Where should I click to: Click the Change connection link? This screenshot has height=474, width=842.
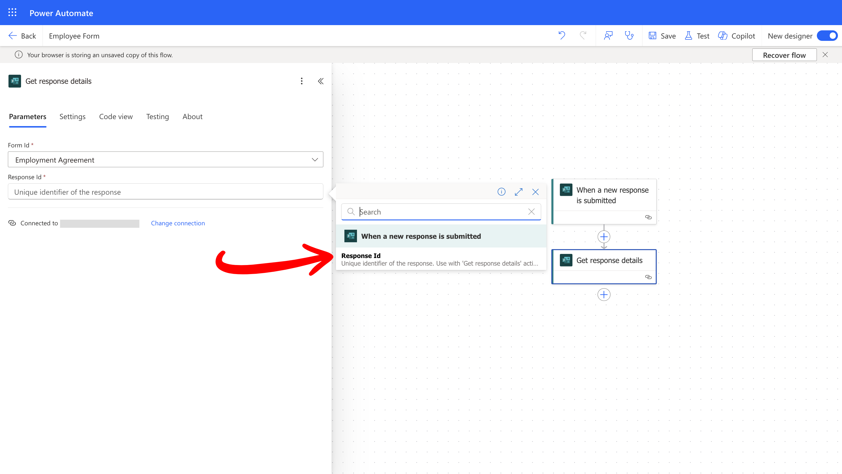click(178, 223)
